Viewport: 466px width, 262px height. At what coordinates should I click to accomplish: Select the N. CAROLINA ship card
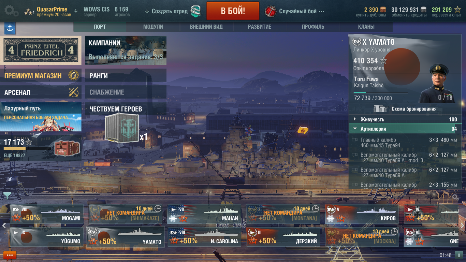click(x=204, y=237)
